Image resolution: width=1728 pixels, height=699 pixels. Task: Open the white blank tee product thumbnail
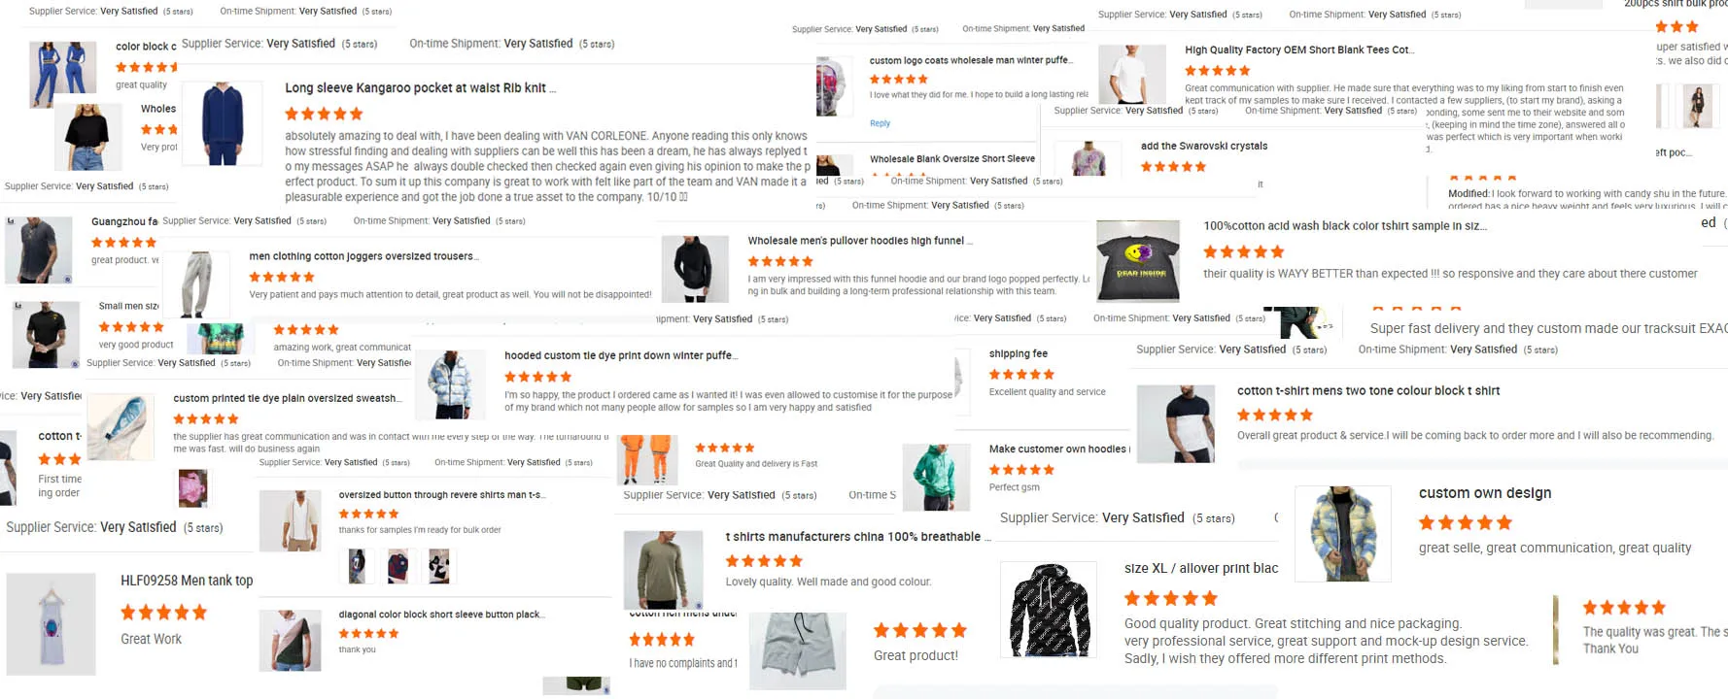coord(1132,75)
